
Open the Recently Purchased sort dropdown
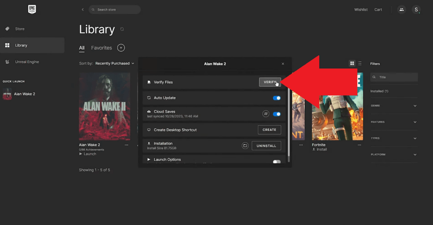coord(115,64)
